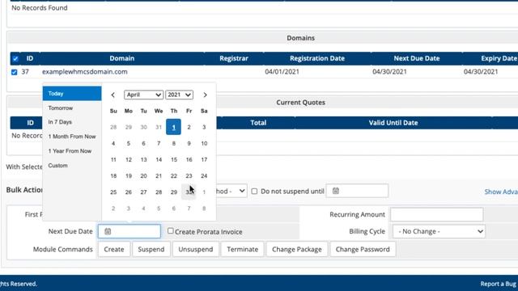Image resolution: width=518 pixels, height=291 pixels.
Task: Click the Registrar column header
Action: pos(234,58)
